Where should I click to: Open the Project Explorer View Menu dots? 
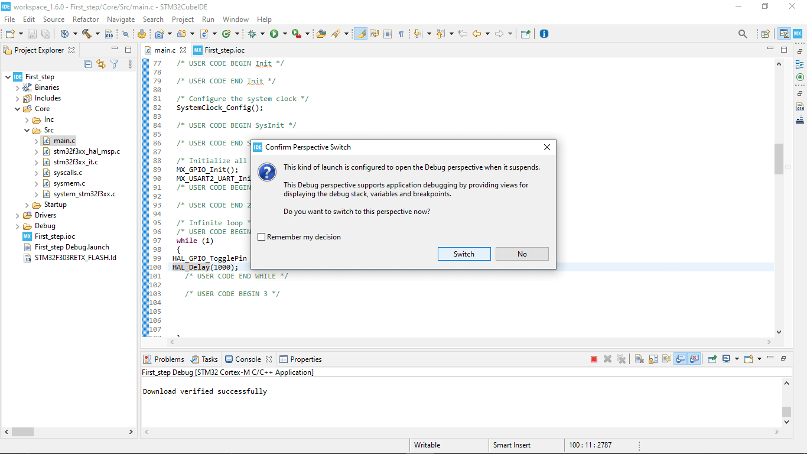click(x=130, y=64)
